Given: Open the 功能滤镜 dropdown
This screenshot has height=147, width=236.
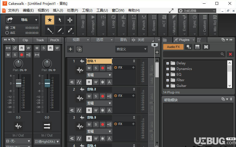Looking at the screenshot, I should [x=197, y=11].
